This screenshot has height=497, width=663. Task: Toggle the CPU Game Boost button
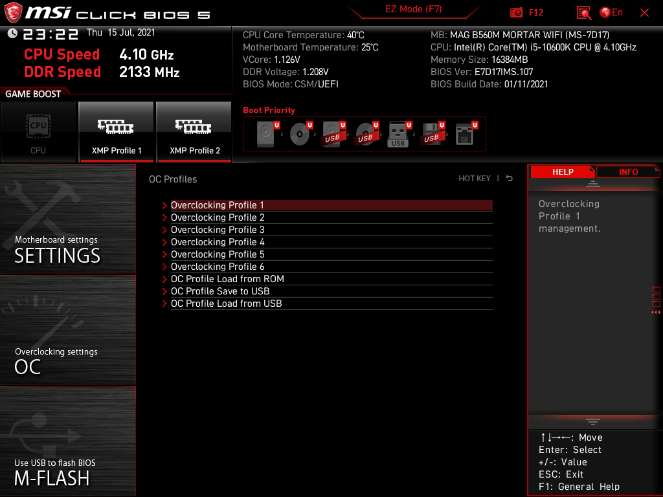tap(38, 132)
